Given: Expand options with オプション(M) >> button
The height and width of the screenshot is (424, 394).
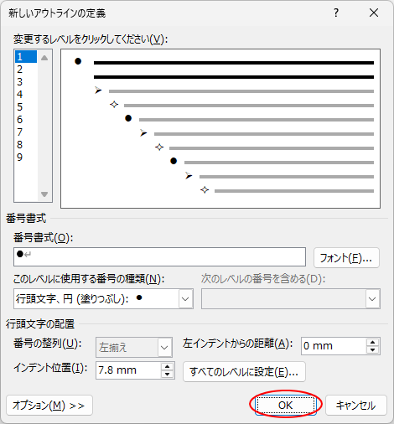Looking at the screenshot, I should click(49, 406).
